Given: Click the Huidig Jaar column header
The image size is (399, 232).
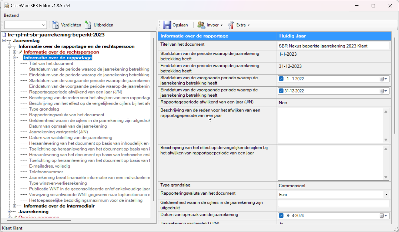Looking at the screenshot, I should pos(334,36).
